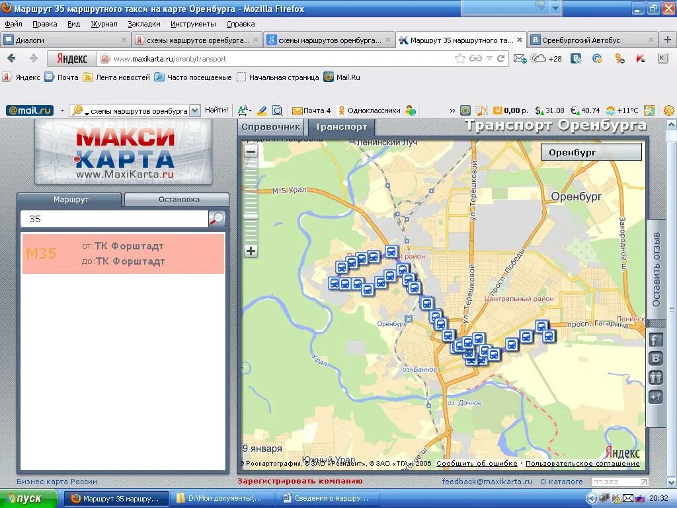Click the route search magnifier icon

pyautogui.click(x=217, y=218)
